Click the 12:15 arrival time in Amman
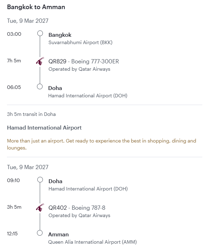 (x=12, y=234)
